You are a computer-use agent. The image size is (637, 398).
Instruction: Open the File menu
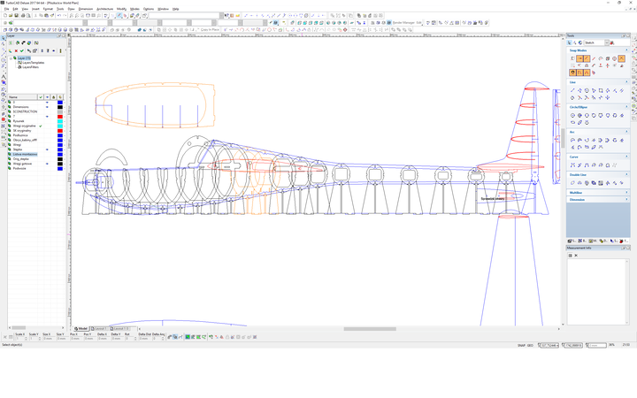click(6, 9)
